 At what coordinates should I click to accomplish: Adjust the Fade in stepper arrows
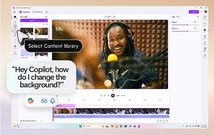tap(198, 22)
